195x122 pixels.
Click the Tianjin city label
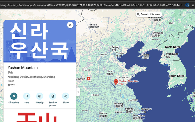click(x=120, y=55)
